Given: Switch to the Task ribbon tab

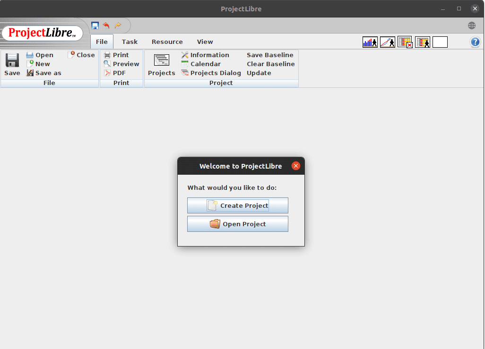Looking at the screenshot, I should pyautogui.click(x=130, y=42).
